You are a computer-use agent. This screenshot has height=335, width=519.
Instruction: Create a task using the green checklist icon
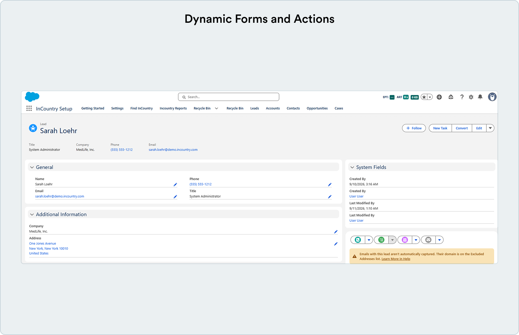point(381,240)
